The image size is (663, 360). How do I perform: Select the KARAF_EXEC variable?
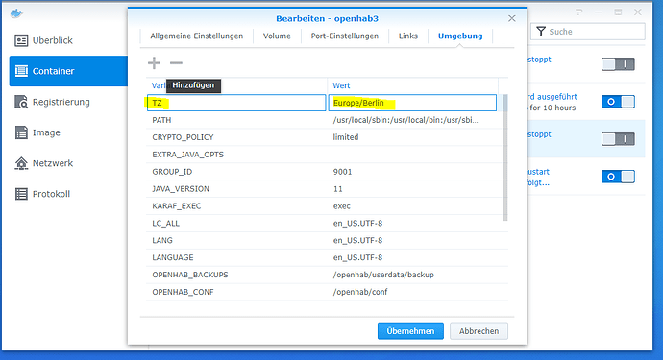coord(177,206)
